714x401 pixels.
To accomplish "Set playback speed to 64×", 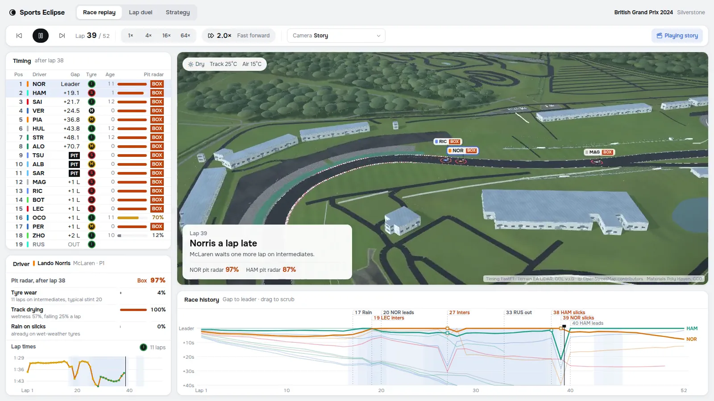I will (185, 36).
